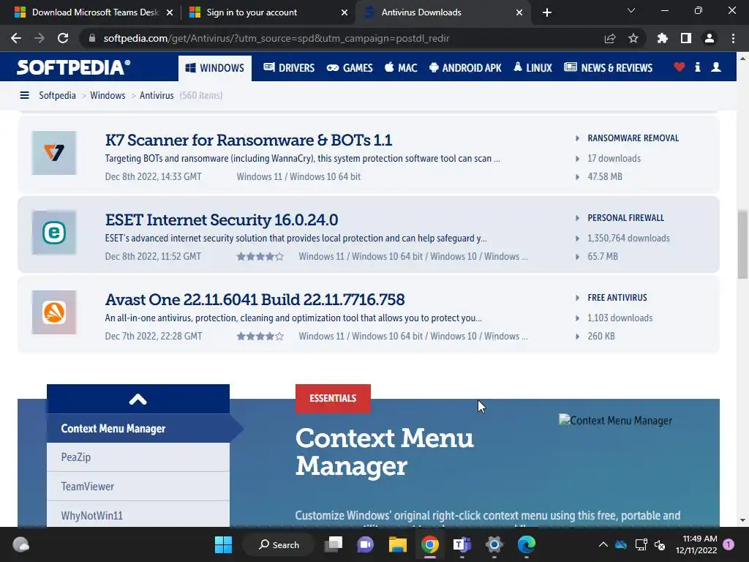Open Microsoft Edge from taskbar
The height and width of the screenshot is (562, 749).
point(527,544)
